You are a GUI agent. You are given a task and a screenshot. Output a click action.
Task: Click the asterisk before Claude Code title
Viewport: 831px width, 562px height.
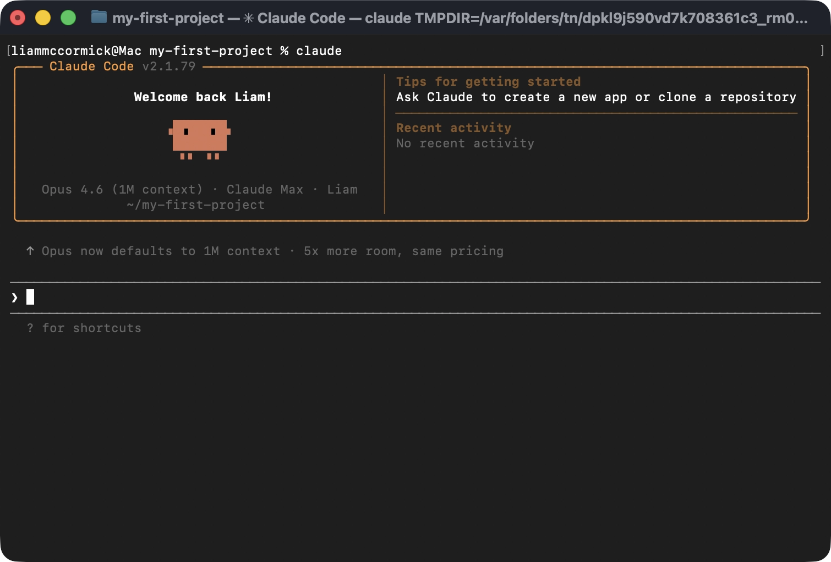click(x=249, y=18)
